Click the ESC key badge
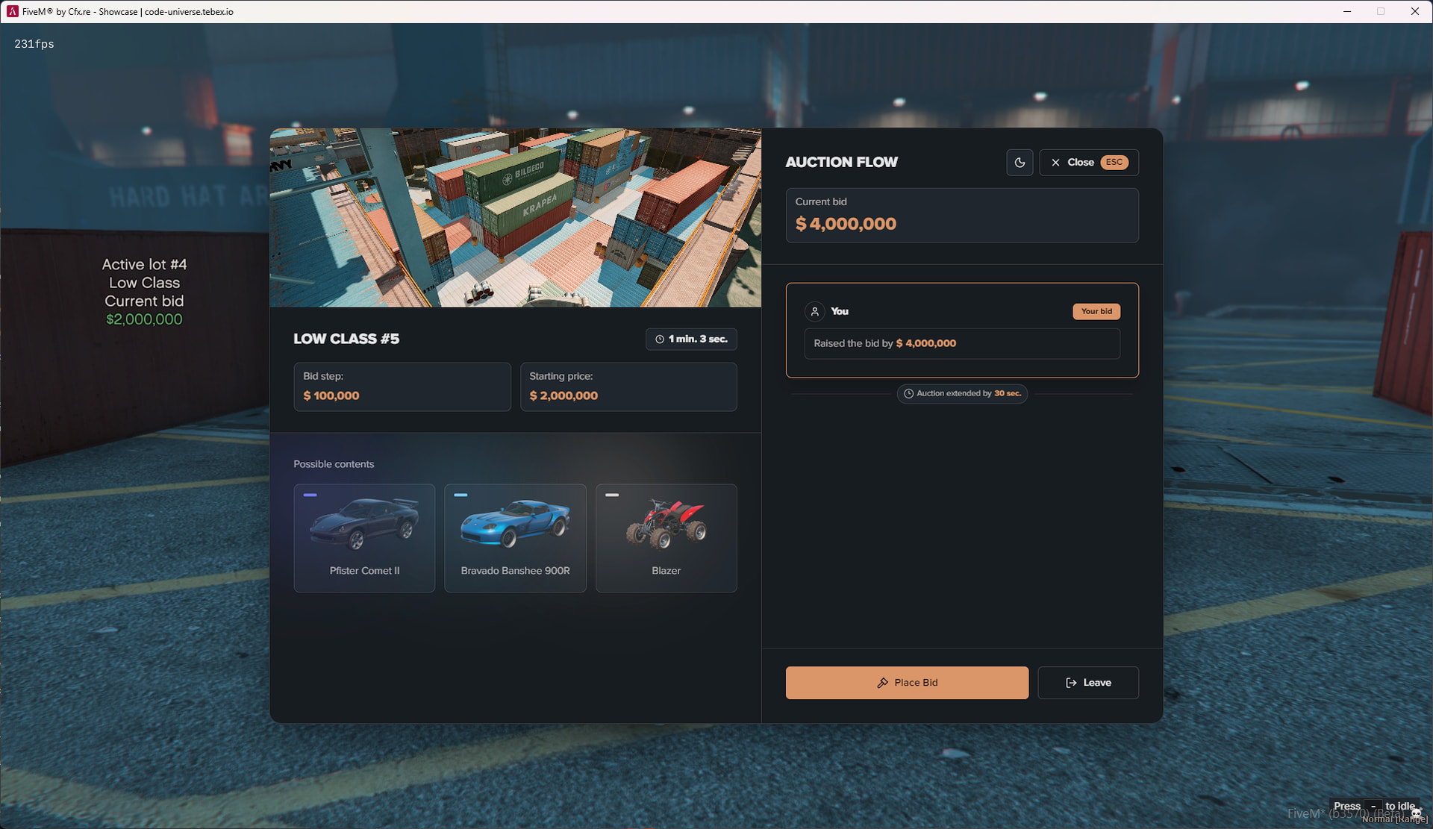 coord(1114,162)
